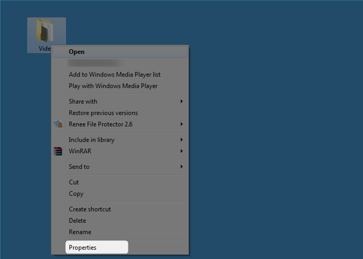Expand the Send to submenu arrow
363x259 pixels.
tap(182, 167)
